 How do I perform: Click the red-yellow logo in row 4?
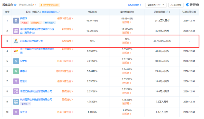16,51
